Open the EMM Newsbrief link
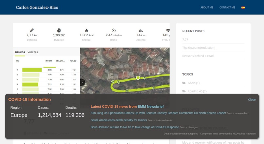 (x=151, y=106)
